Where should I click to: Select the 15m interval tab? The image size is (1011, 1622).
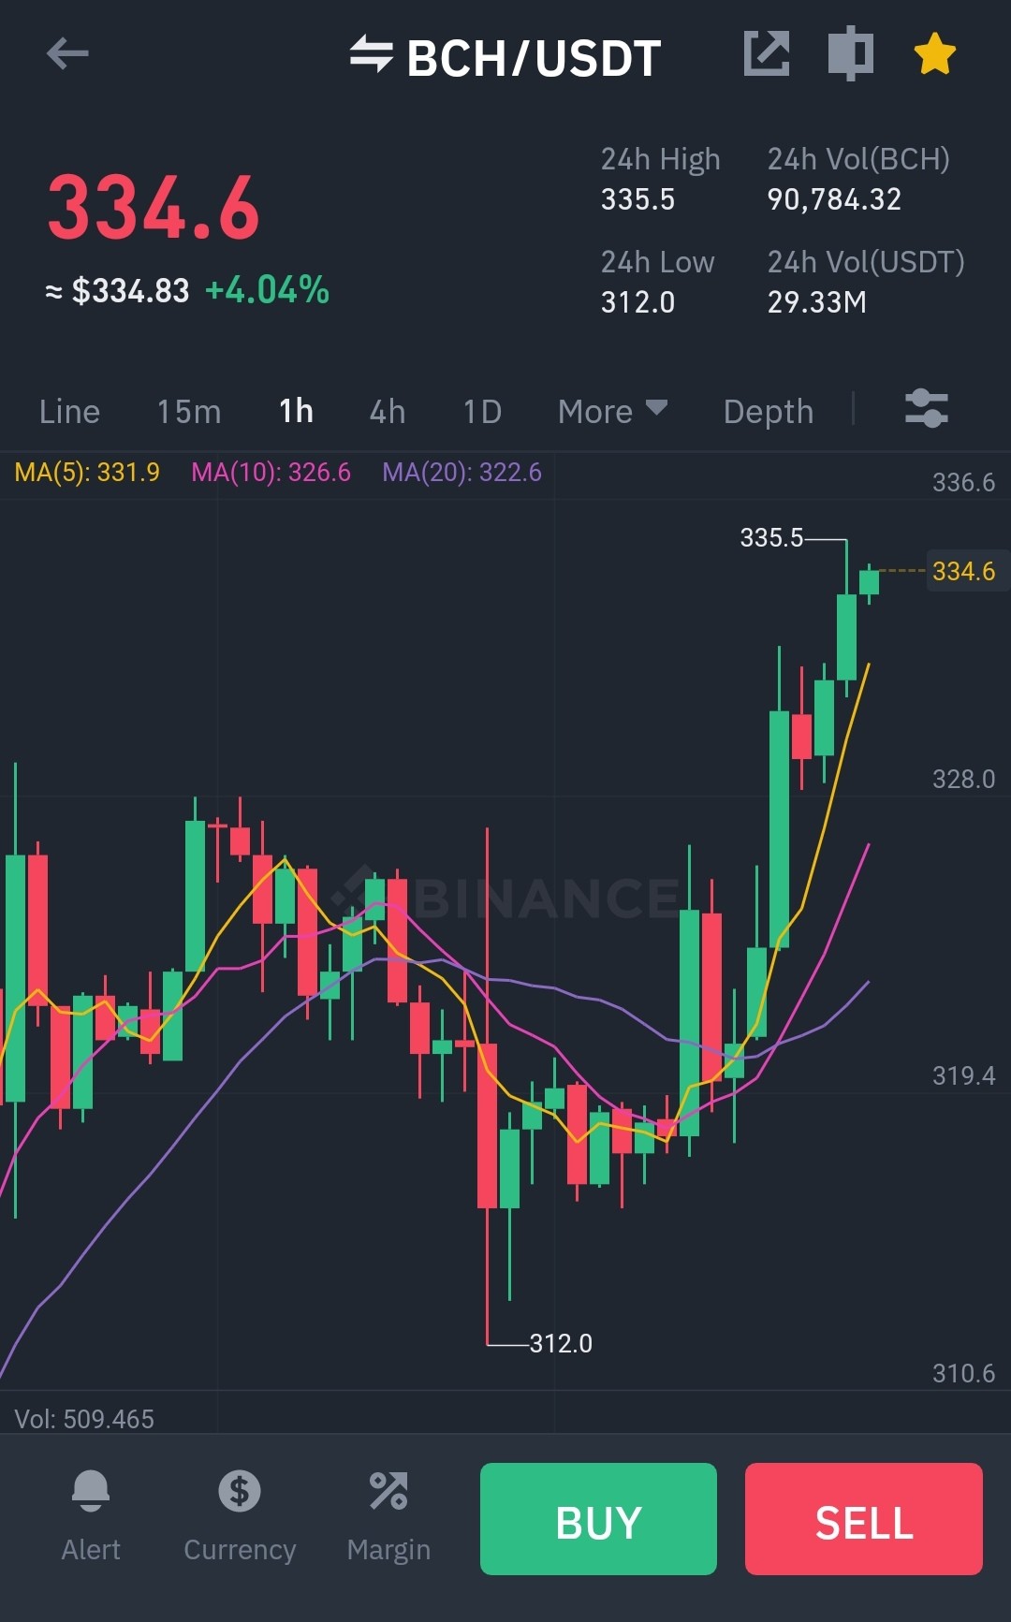pyautogui.click(x=188, y=411)
